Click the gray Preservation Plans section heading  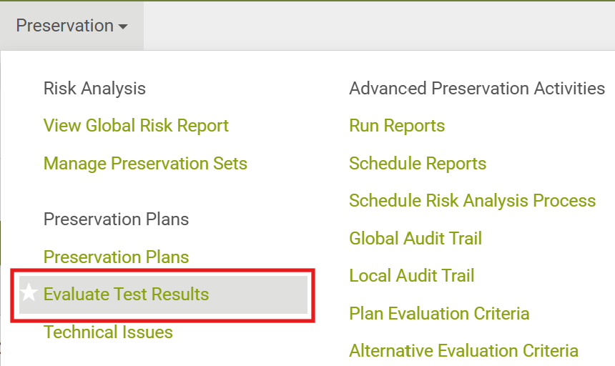(116, 219)
